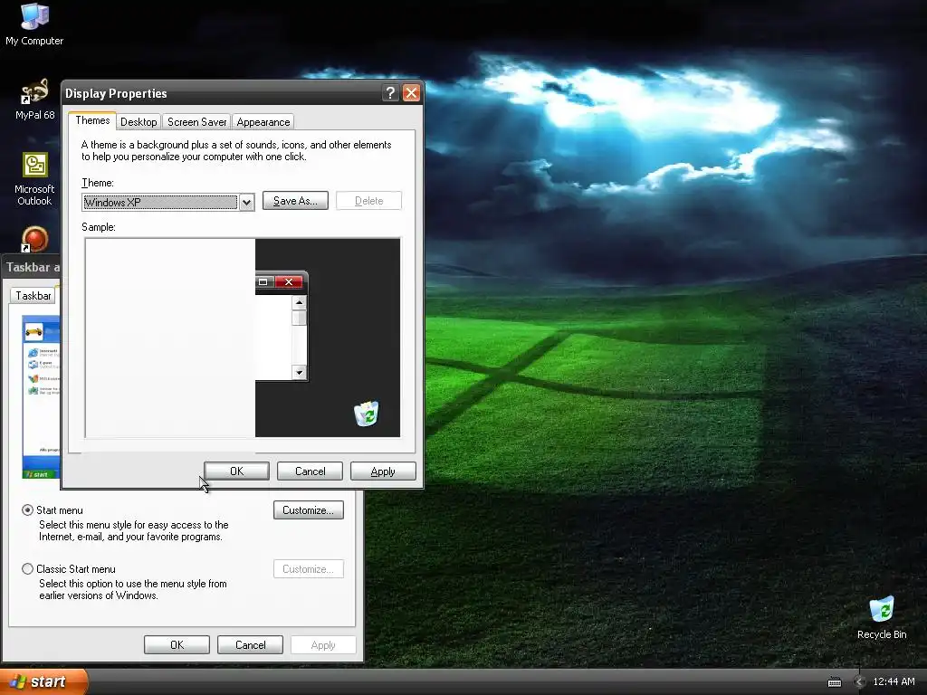Click the keyboard icon in system tray
This screenshot has width=927, height=695.
coord(834,682)
